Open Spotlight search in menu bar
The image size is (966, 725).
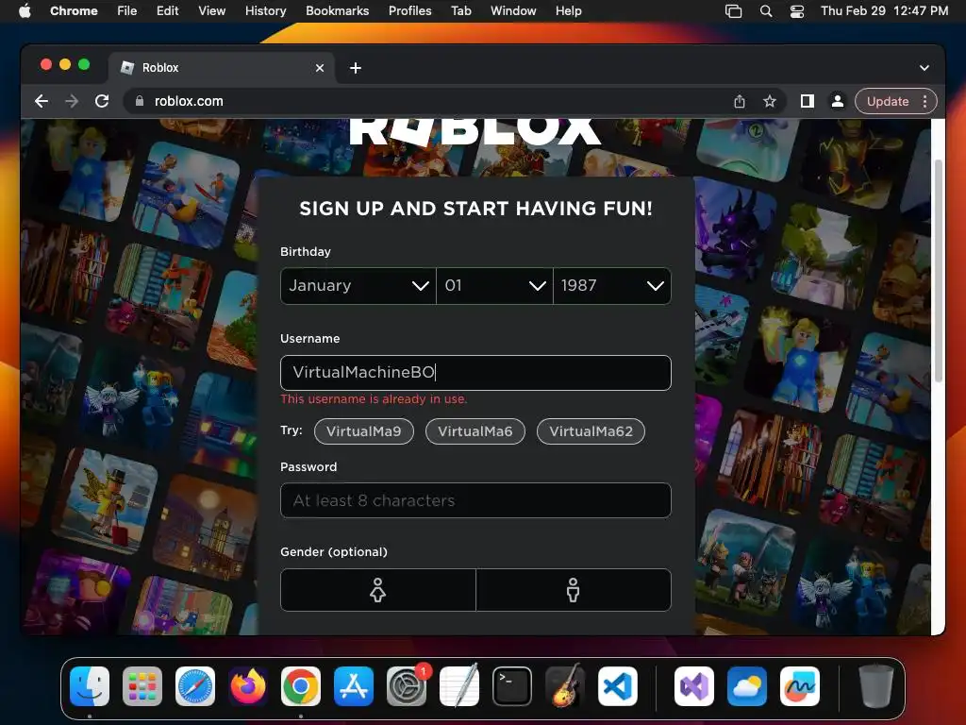point(766,10)
